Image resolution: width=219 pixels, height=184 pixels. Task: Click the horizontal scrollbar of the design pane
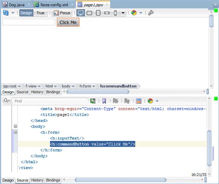[x=98, y=92]
